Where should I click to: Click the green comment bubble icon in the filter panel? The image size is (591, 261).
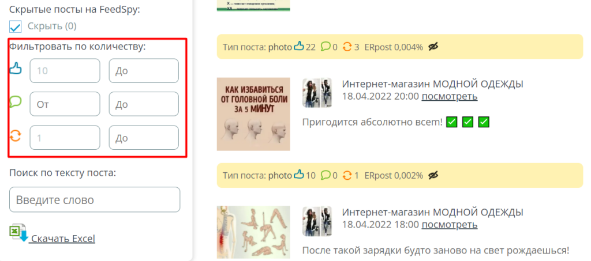[16, 101]
